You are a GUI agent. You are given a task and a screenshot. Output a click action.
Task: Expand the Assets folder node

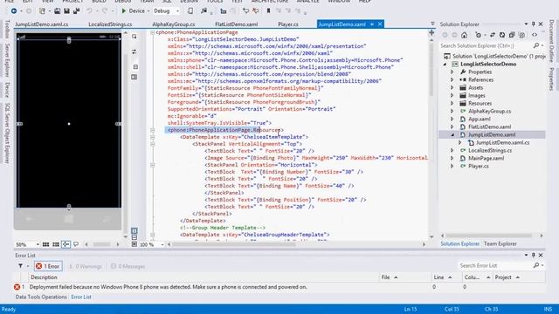[452, 87]
